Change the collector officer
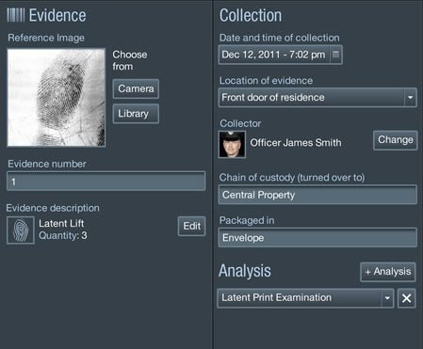The image size is (423, 349). point(396,140)
